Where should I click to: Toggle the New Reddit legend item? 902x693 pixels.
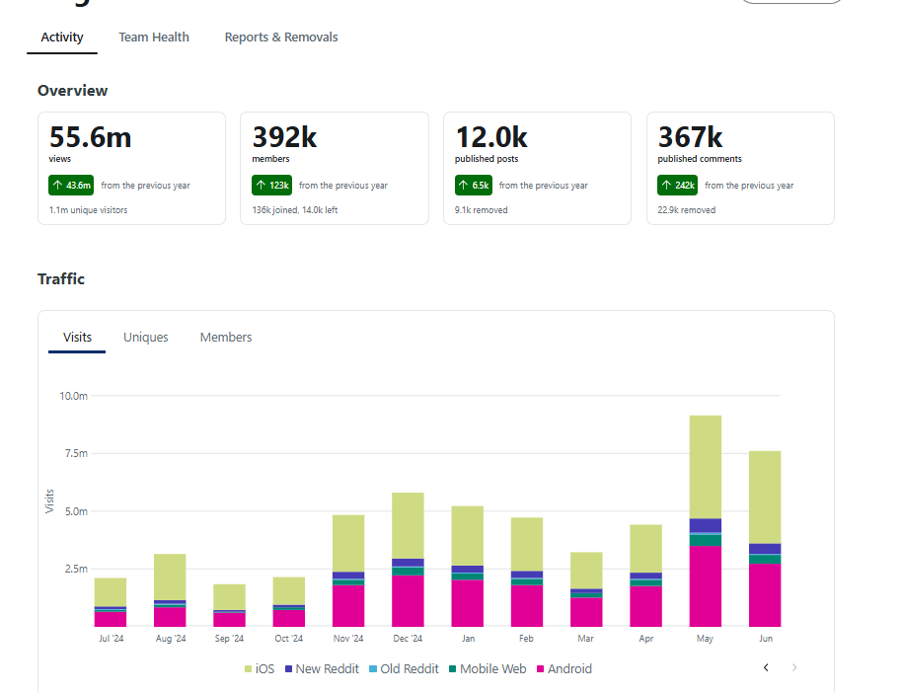[x=322, y=669]
